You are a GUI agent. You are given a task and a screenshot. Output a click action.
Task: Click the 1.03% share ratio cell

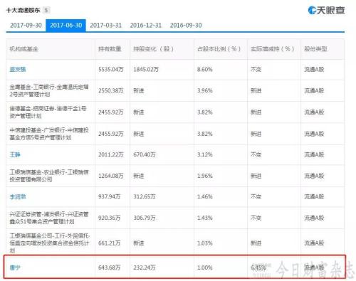pyautogui.click(x=204, y=243)
